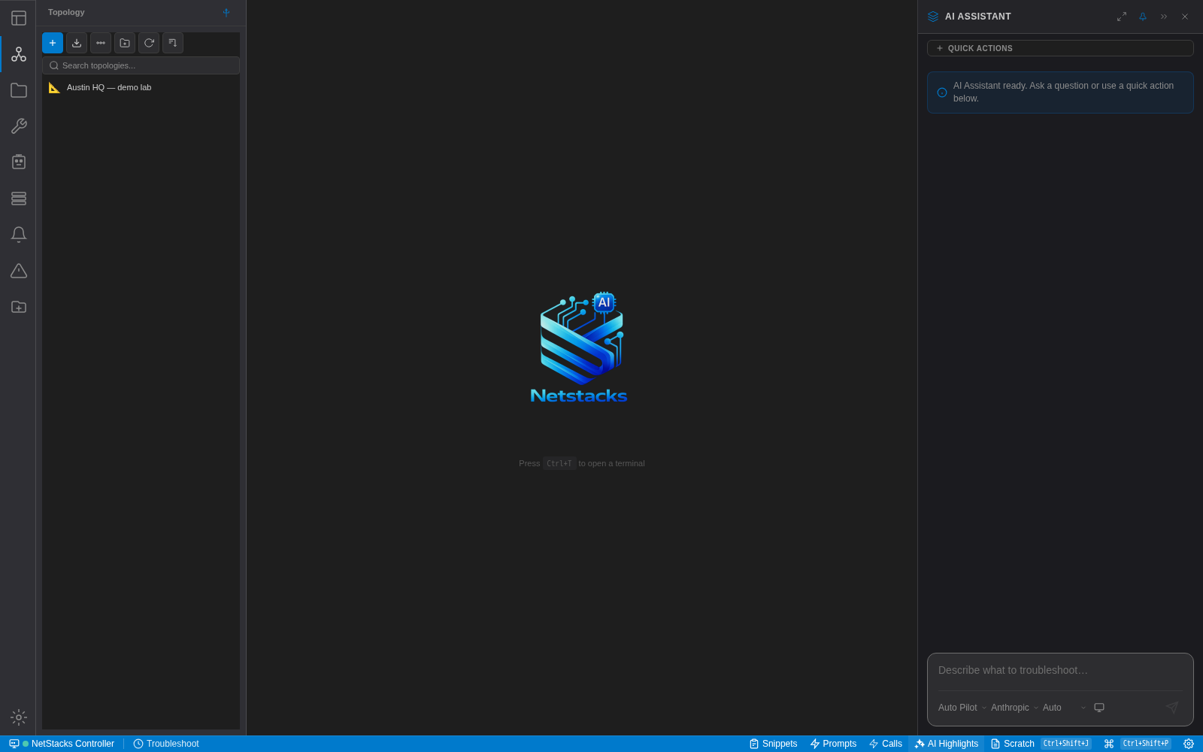Open the bell notifications icon in sidebar
This screenshot has width=1203, height=752.
click(x=19, y=235)
